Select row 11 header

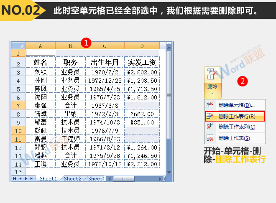click(x=18, y=139)
